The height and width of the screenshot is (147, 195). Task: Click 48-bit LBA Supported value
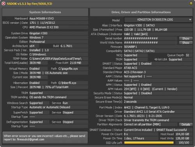[175, 60]
